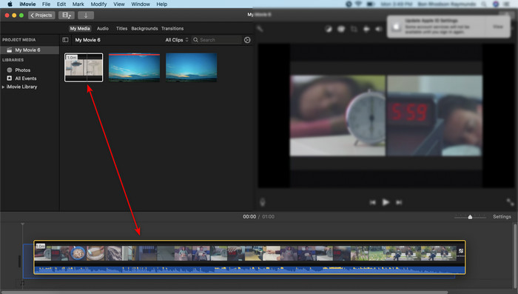
Task: Open the Audio tab
Action: (x=102, y=28)
